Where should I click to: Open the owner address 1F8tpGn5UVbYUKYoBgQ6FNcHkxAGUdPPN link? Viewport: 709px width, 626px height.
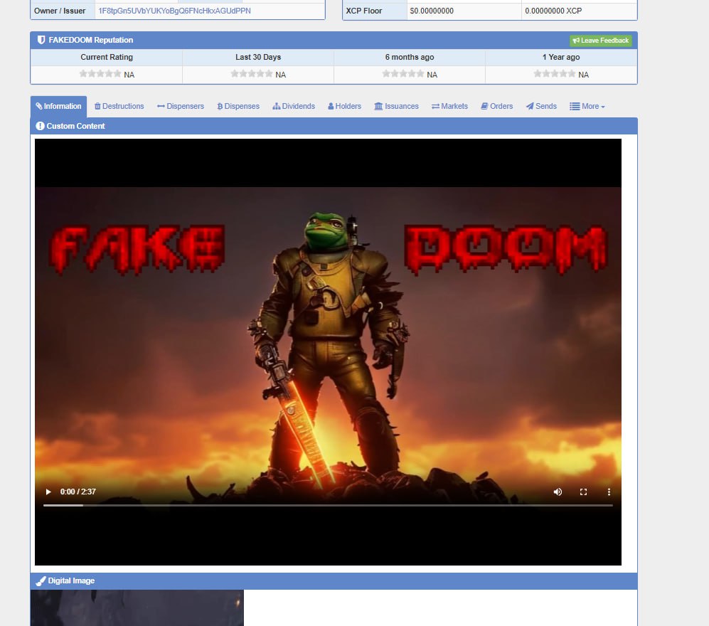[x=174, y=11]
